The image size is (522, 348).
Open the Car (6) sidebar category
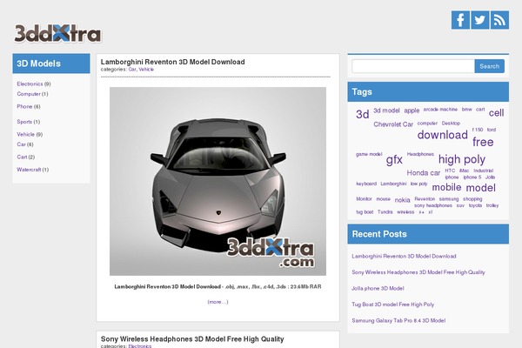(21, 144)
